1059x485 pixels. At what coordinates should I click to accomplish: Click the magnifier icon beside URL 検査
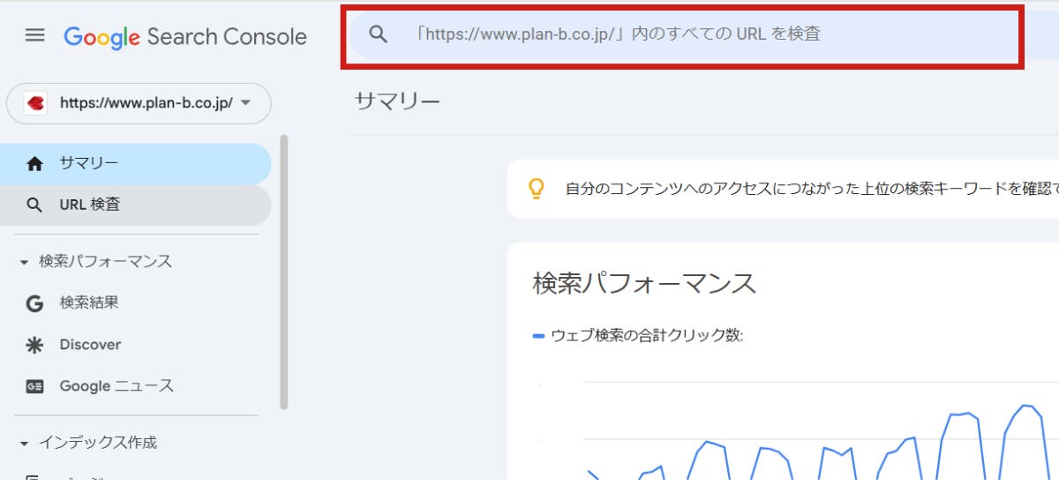tap(34, 205)
